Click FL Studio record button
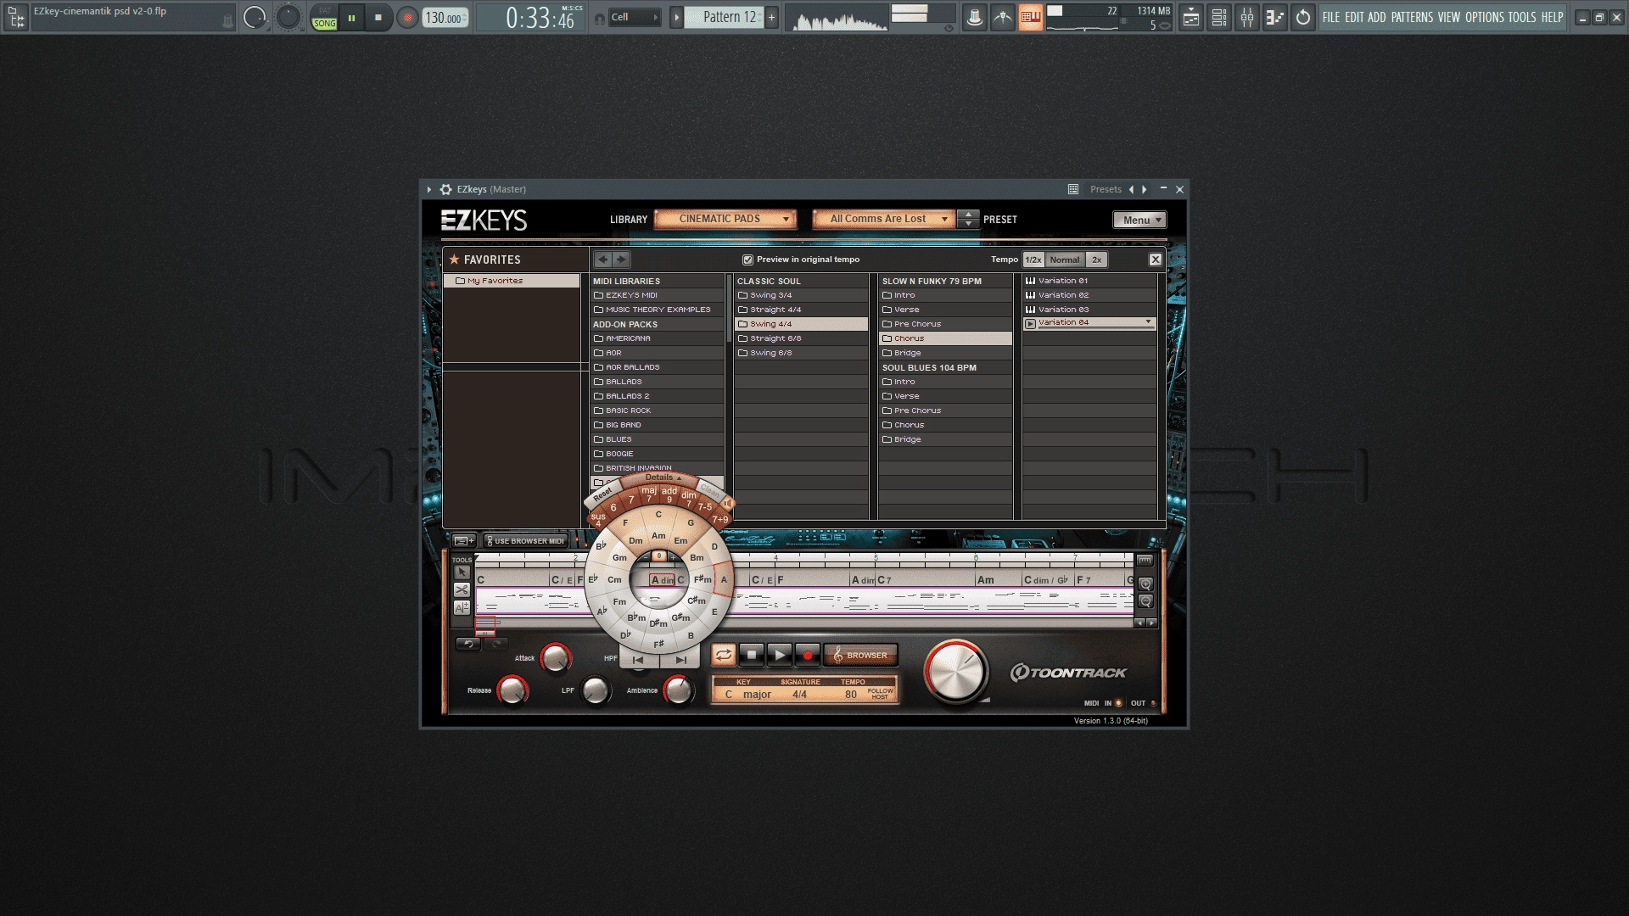This screenshot has width=1629, height=916. point(407,17)
